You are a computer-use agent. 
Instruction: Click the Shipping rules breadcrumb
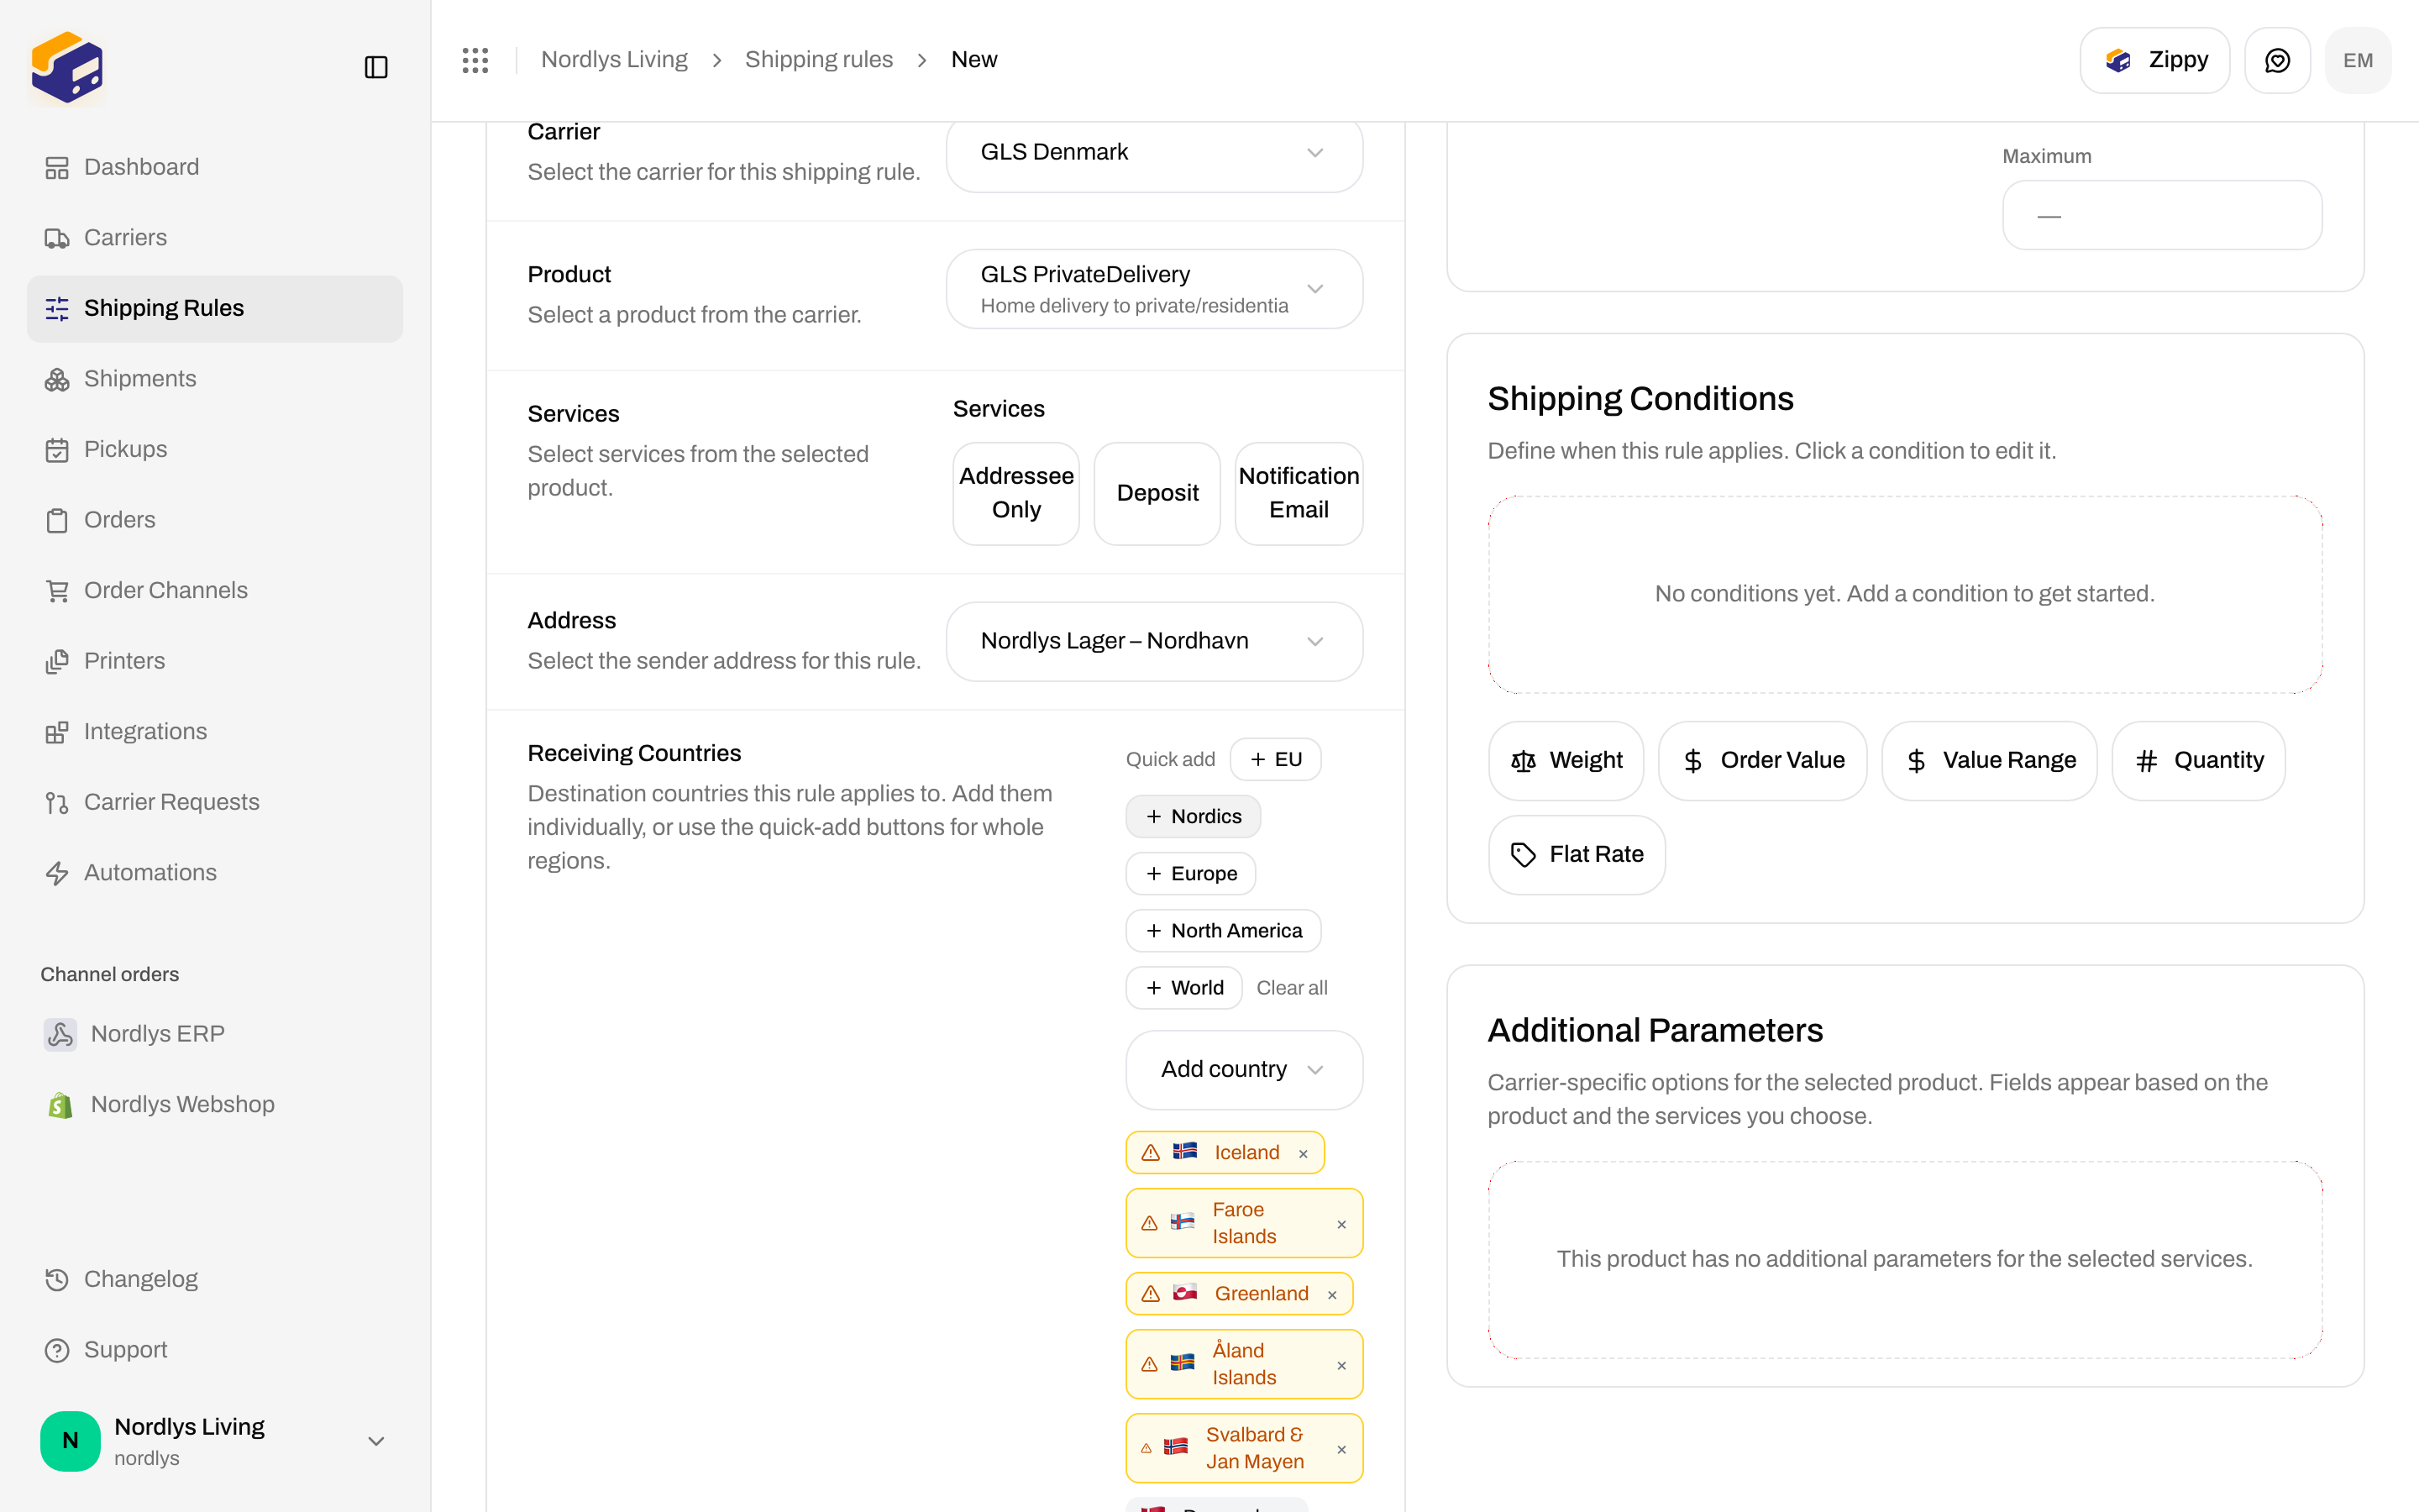[x=819, y=60]
